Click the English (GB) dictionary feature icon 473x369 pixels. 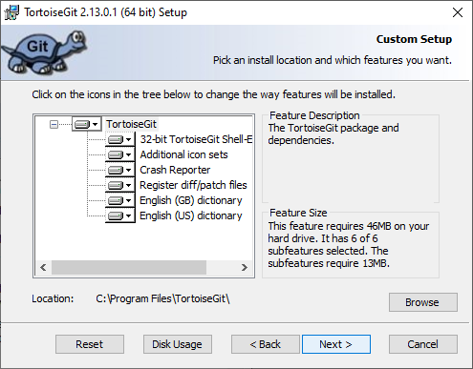(x=120, y=200)
